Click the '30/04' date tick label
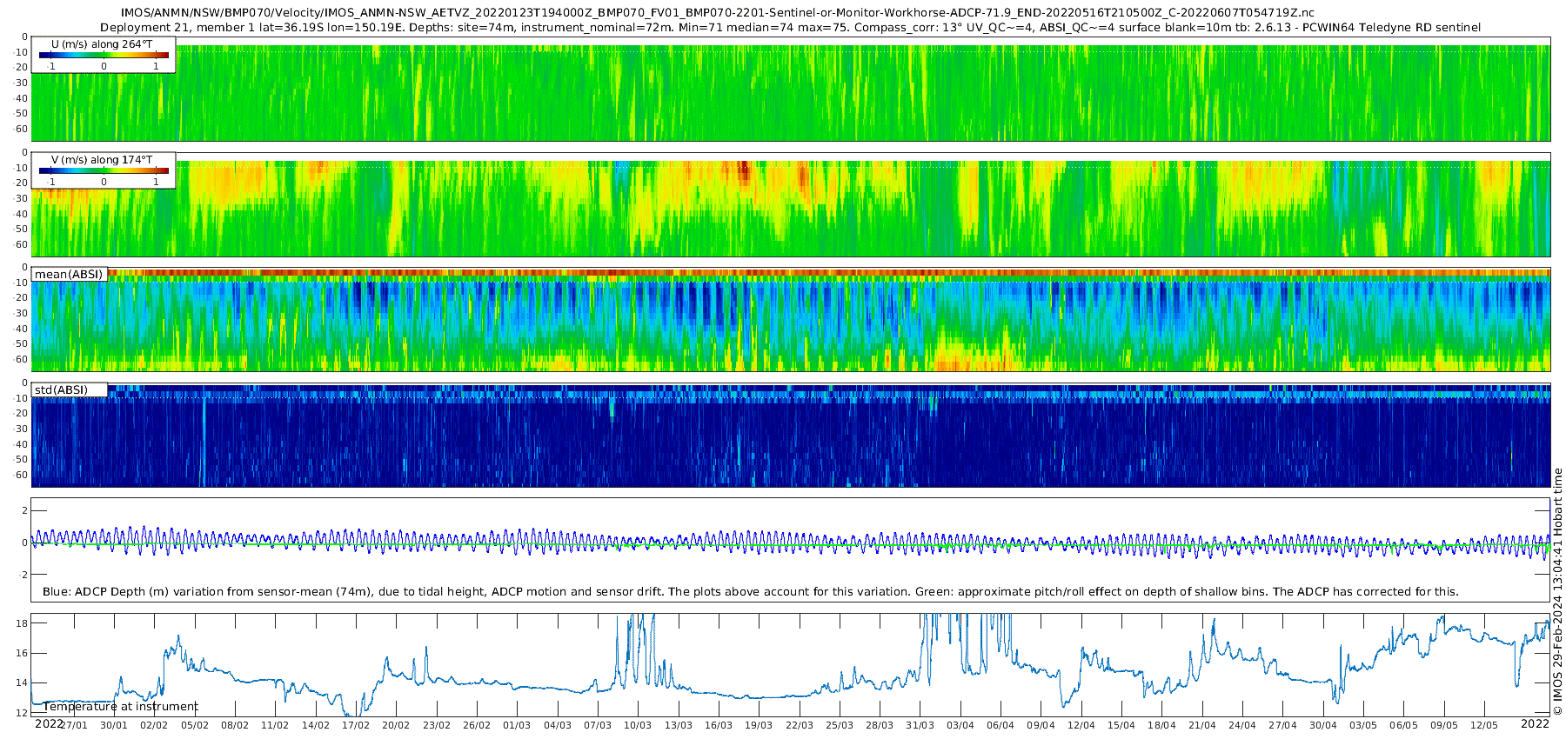The height and width of the screenshot is (739, 1566). (x=1323, y=726)
